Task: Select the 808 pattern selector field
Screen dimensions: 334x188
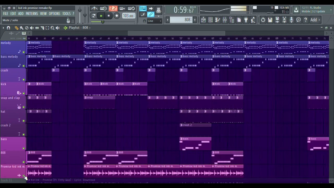Action: point(181,20)
